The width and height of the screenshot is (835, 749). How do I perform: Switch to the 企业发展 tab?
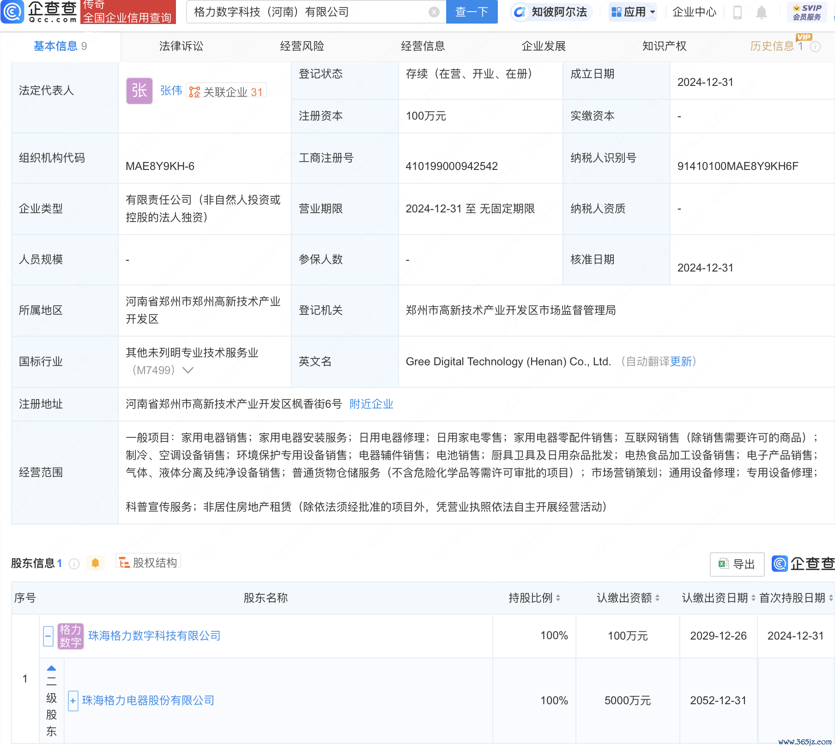coord(544,46)
